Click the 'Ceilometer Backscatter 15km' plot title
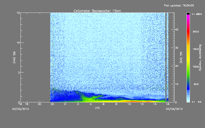205x128 pixels. 97,11
